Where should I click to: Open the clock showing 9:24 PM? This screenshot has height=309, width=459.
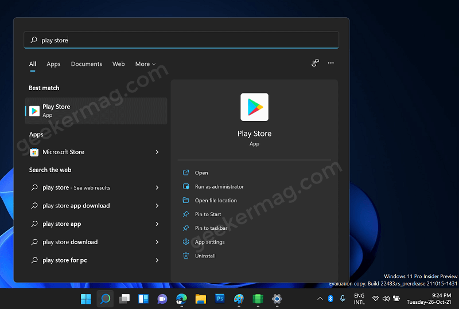pos(429,299)
